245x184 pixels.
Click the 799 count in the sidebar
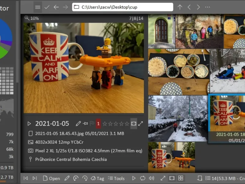10,134
